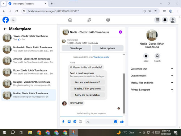181x136 pixels.
Task: Open Task View on taskbar
Action: (21, 132)
